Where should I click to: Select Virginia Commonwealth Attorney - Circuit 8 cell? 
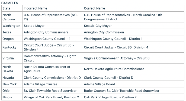pos(133,58)
